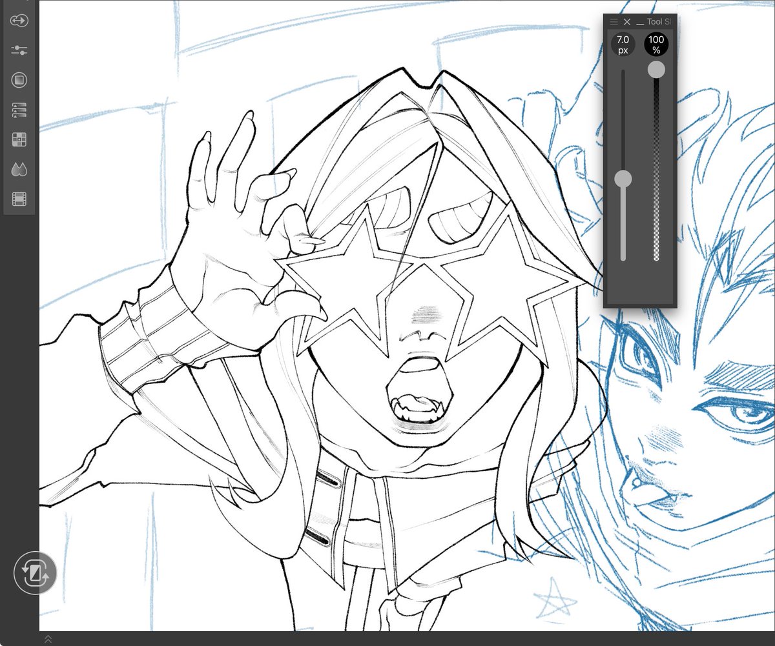Viewport: 775px width, 646px height.
Task: Open the Quick Access panel icon
Action: pos(19,20)
